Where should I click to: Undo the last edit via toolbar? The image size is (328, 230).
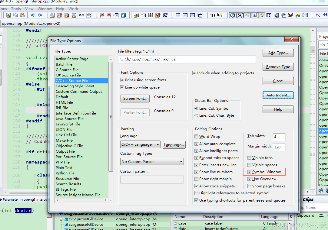click(32, 15)
